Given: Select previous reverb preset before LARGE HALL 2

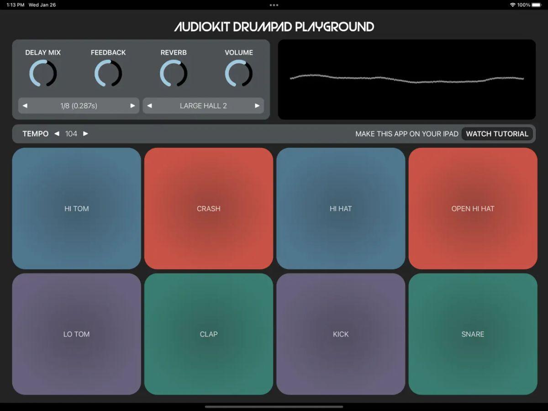Looking at the screenshot, I should click(150, 105).
